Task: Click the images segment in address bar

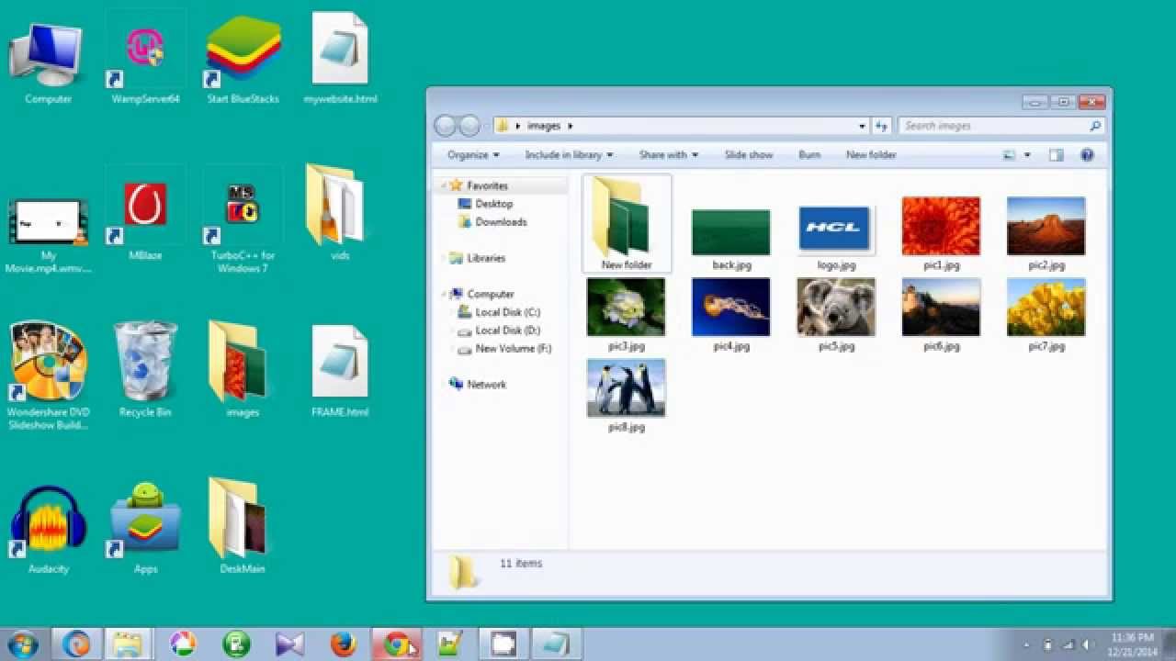Action: coord(544,126)
